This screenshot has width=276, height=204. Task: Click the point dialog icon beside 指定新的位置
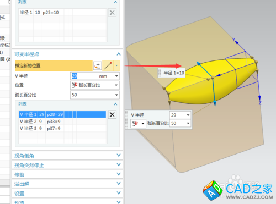coord(98,65)
